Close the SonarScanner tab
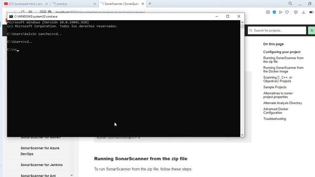The width and height of the screenshot is (315, 177). pos(143,4)
